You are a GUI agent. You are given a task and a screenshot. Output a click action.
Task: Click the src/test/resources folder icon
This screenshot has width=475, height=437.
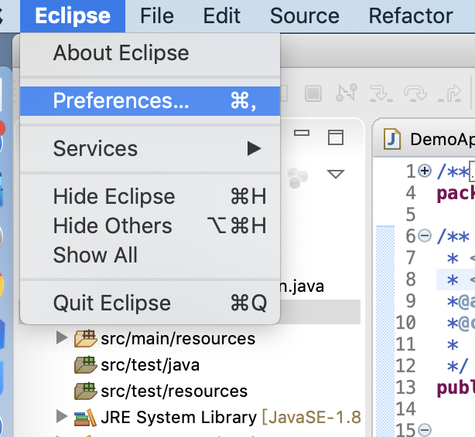pyautogui.click(x=86, y=391)
